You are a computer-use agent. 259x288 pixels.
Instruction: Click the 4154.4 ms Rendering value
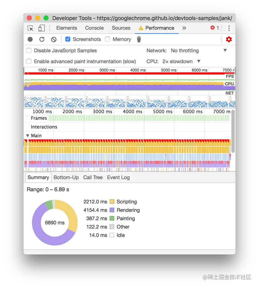pyautogui.click(x=95, y=210)
